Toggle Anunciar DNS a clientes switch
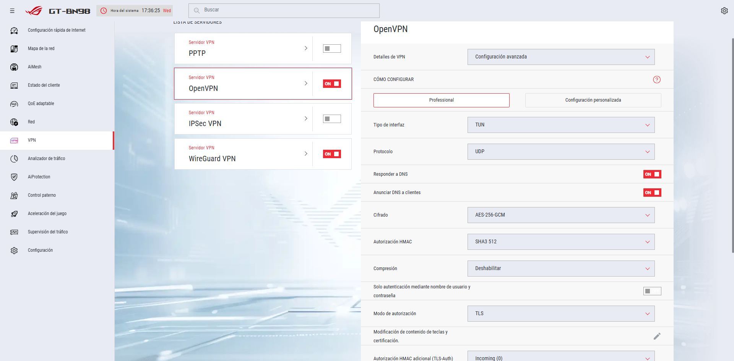This screenshot has height=361, width=734. [652, 193]
